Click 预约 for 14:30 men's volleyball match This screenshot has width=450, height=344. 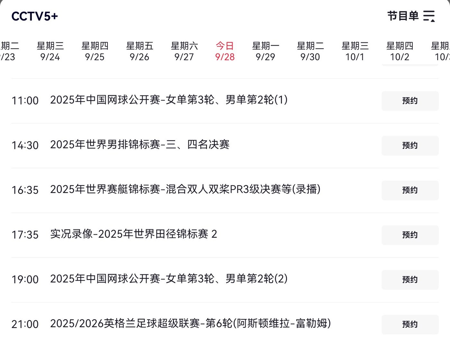click(410, 146)
